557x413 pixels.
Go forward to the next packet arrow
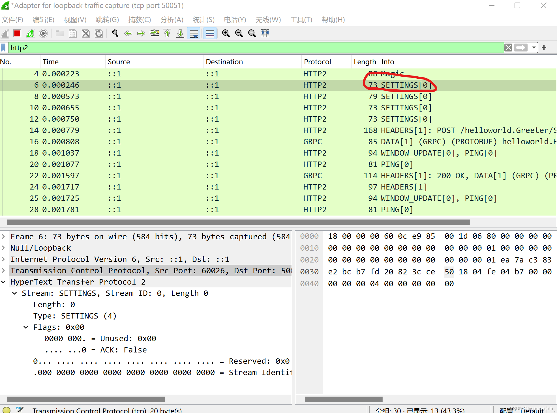tap(141, 34)
